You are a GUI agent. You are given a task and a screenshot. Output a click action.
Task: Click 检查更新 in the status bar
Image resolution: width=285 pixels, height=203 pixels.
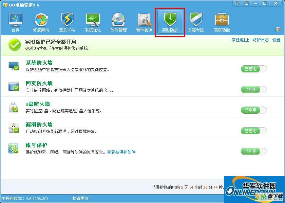tap(80, 199)
